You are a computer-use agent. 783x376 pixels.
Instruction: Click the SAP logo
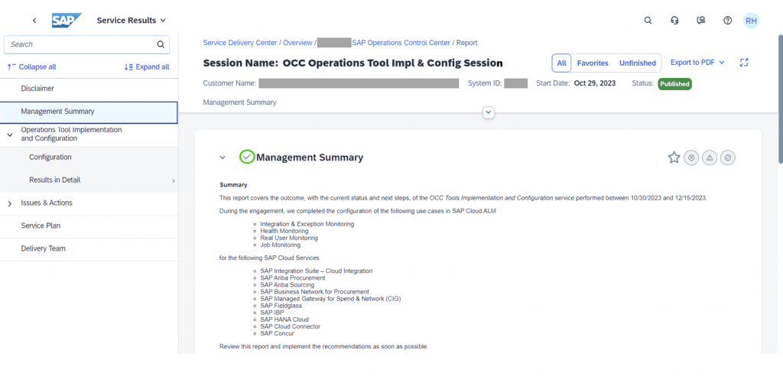pyautogui.click(x=67, y=21)
